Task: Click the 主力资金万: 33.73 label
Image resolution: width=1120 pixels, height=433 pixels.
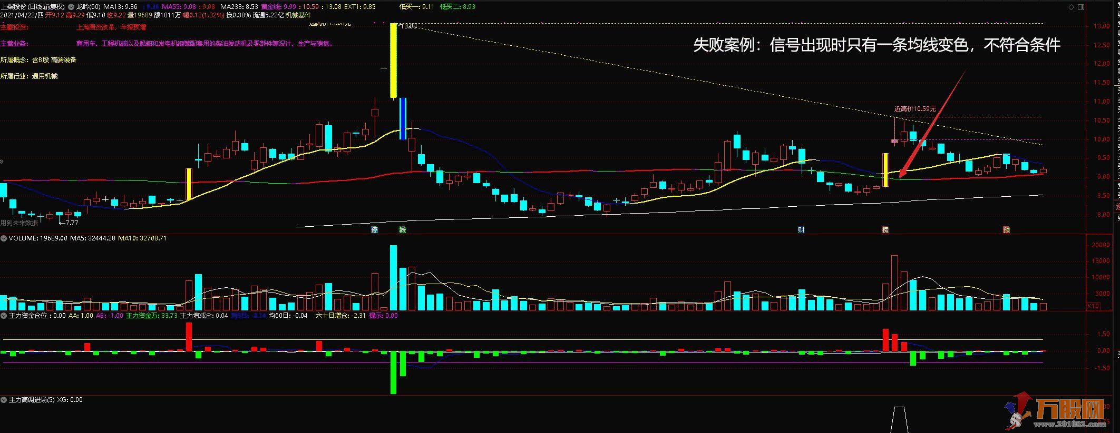Action: click(x=151, y=316)
